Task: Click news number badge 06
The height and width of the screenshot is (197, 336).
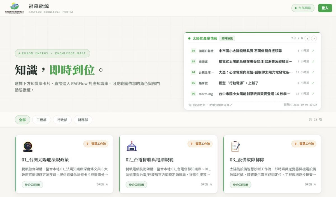Action: click(x=193, y=94)
